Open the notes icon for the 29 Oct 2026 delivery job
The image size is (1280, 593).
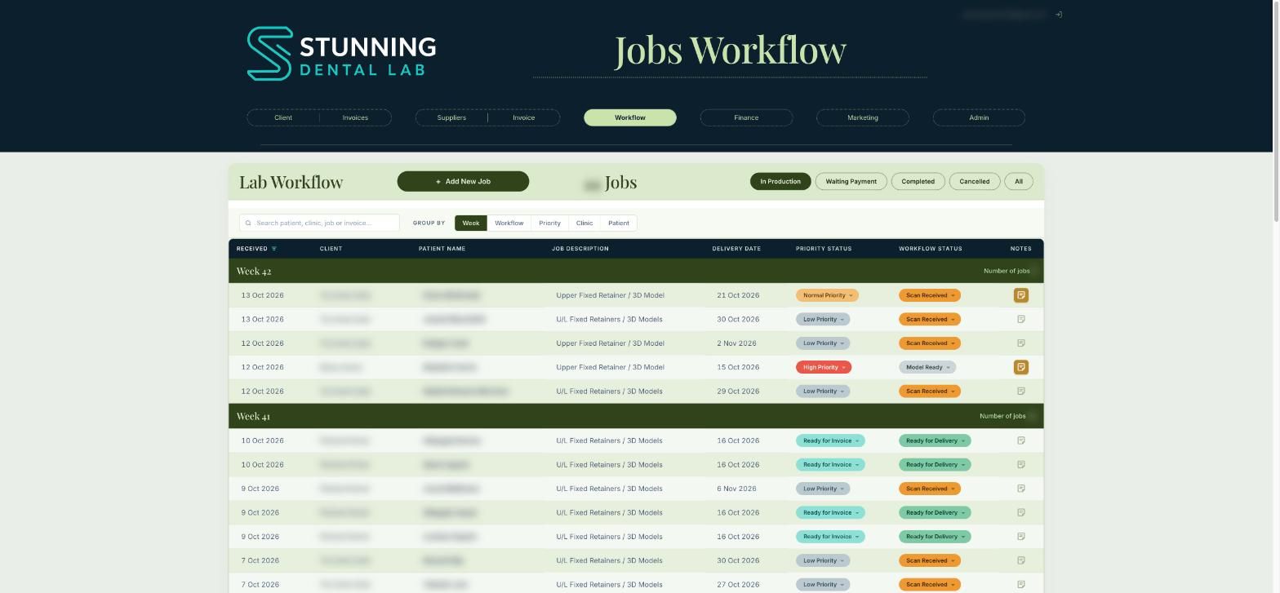(1020, 392)
